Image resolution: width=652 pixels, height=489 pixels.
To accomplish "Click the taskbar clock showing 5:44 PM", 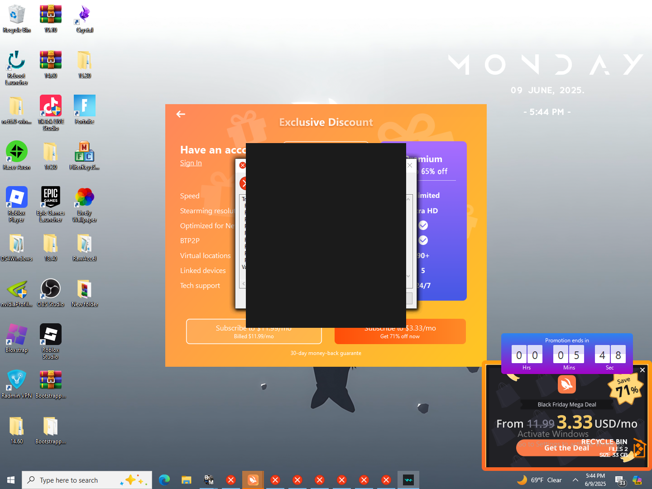I will click(x=595, y=480).
